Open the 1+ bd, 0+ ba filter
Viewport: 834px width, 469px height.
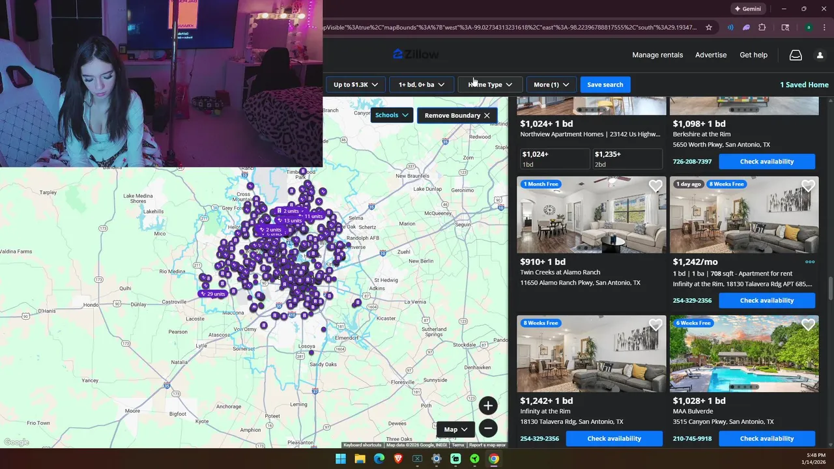(422, 85)
